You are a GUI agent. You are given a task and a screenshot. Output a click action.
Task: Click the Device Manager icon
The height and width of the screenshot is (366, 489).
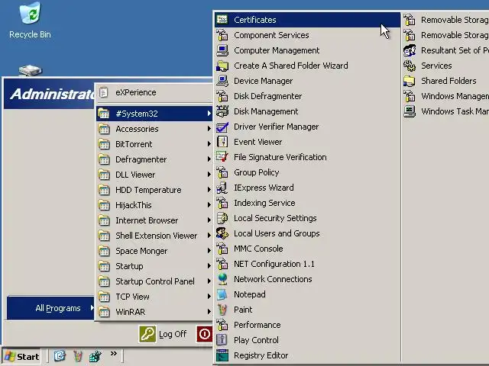(222, 81)
